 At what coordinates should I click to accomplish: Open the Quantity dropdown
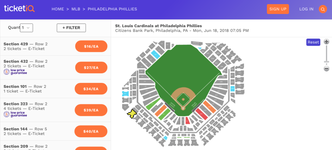coord(27,28)
